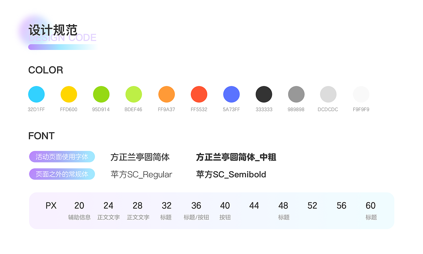423x254 pixels.
Task: Click the 活动页面使用字体 pill label
Action: click(x=62, y=156)
